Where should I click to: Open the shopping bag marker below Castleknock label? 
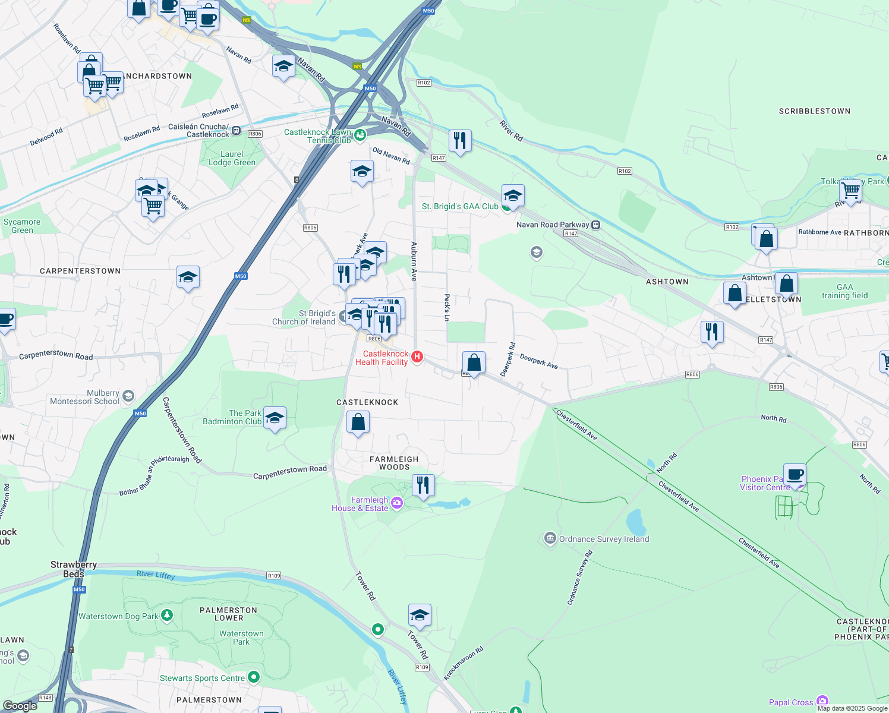pyautogui.click(x=358, y=423)
